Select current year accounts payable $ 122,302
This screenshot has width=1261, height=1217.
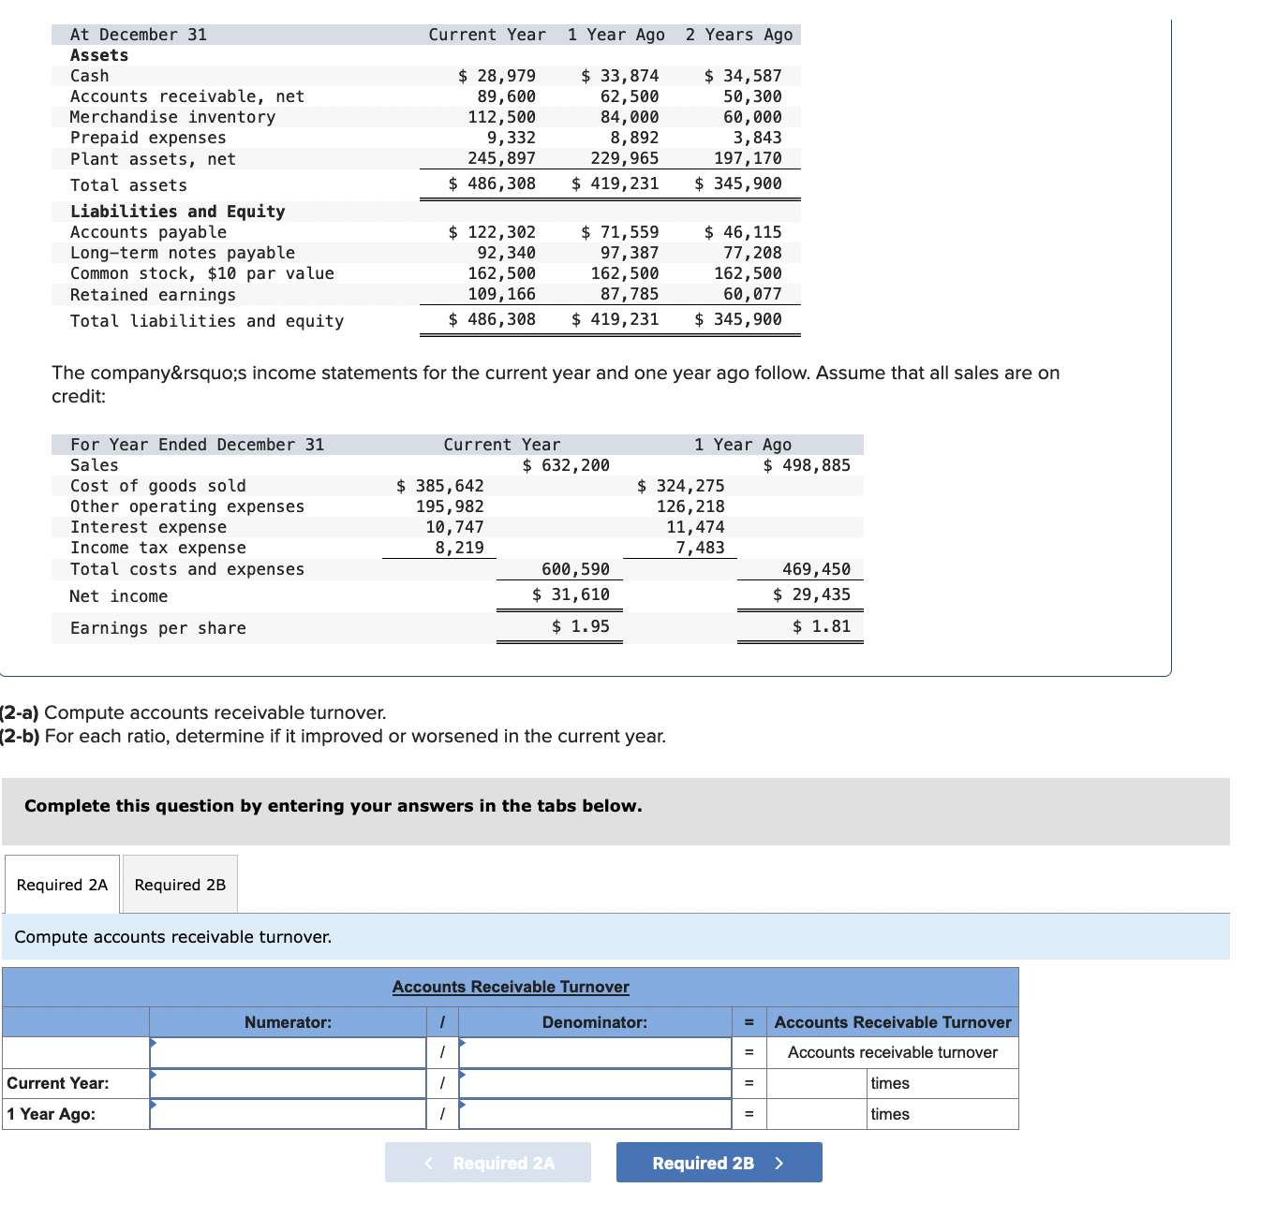(492, 232)
